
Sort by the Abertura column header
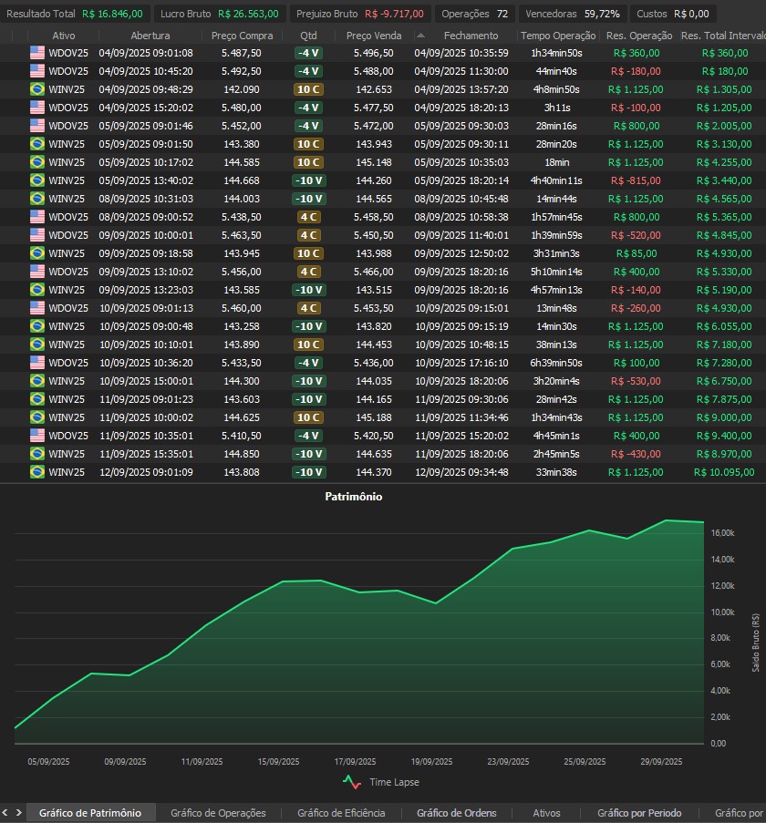click(x=150, y=35)
